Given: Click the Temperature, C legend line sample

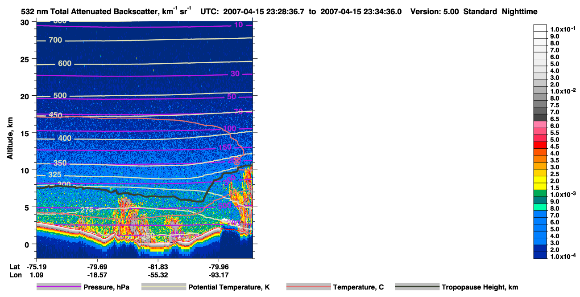Looking at the screenshot, I should [308, 287].
